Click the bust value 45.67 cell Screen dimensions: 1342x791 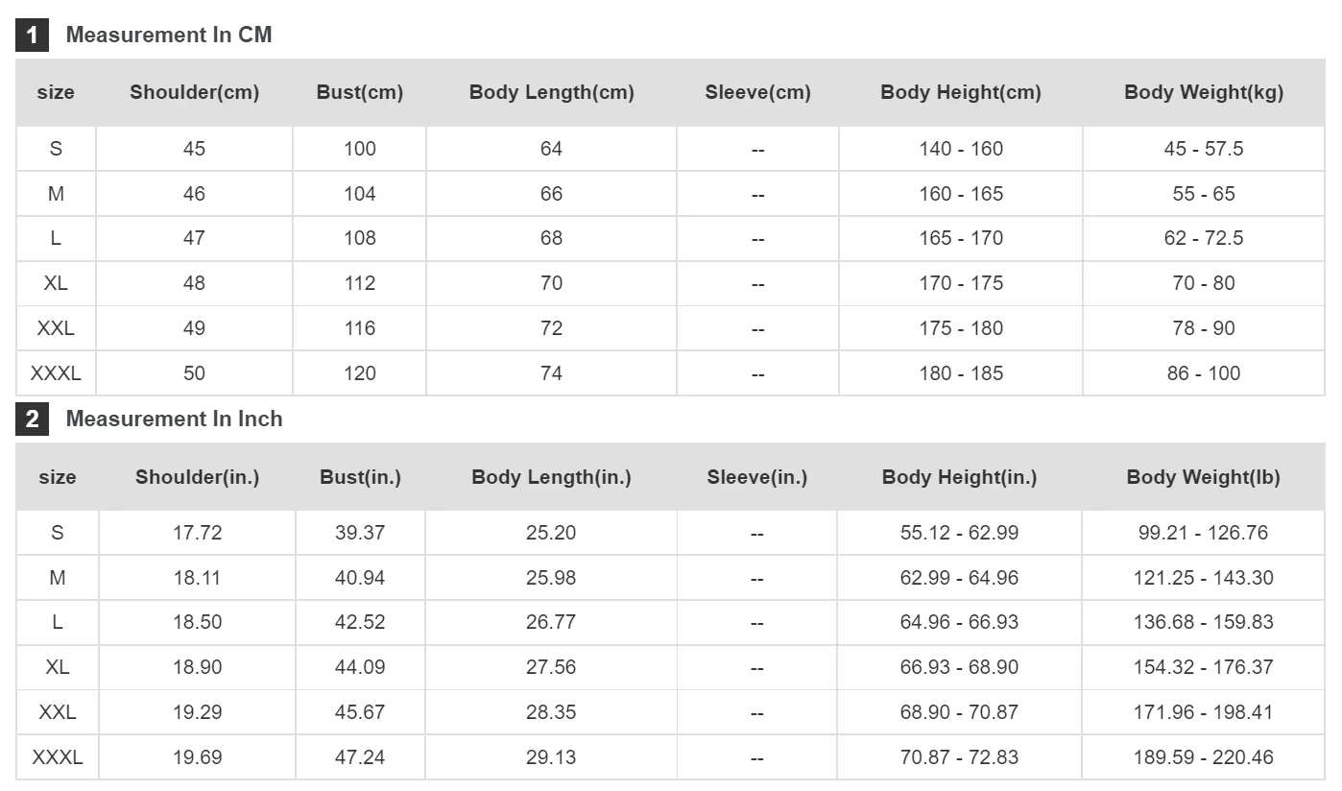point(360,712)
